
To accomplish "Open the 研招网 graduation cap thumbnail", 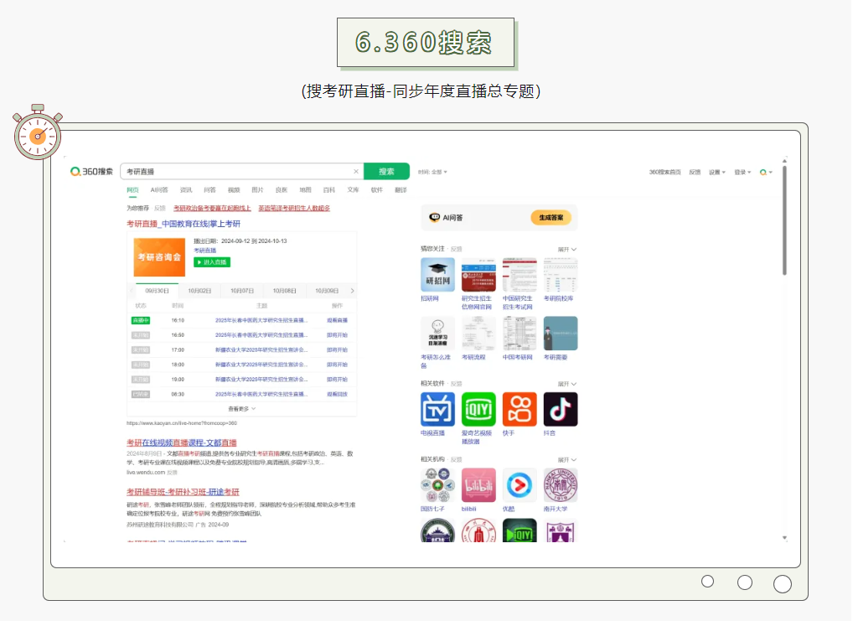I will pyautogui.click(x=438, y=275).
